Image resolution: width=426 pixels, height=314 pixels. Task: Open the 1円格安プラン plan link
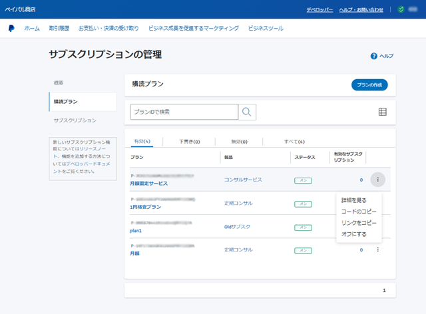pos(145,207)
